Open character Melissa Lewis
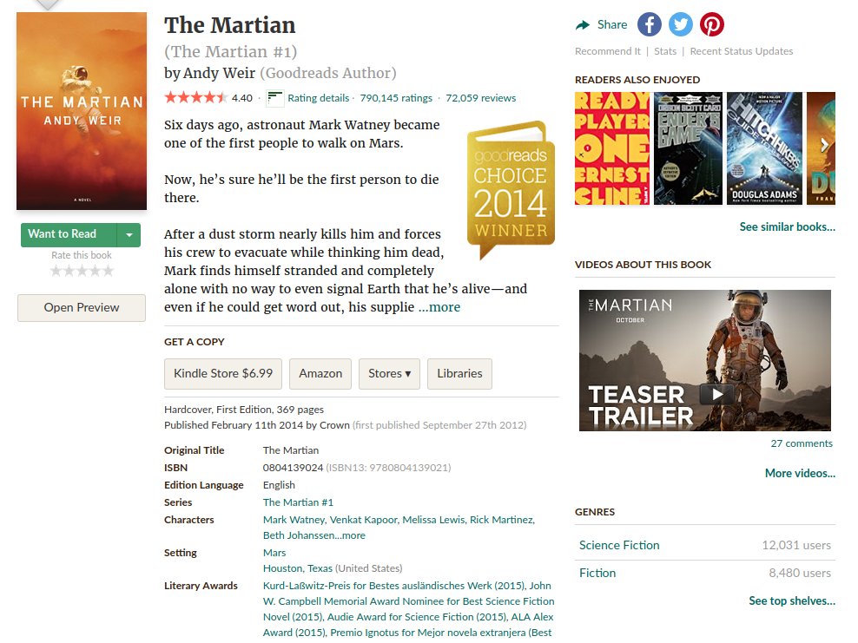 coord(433,520)
